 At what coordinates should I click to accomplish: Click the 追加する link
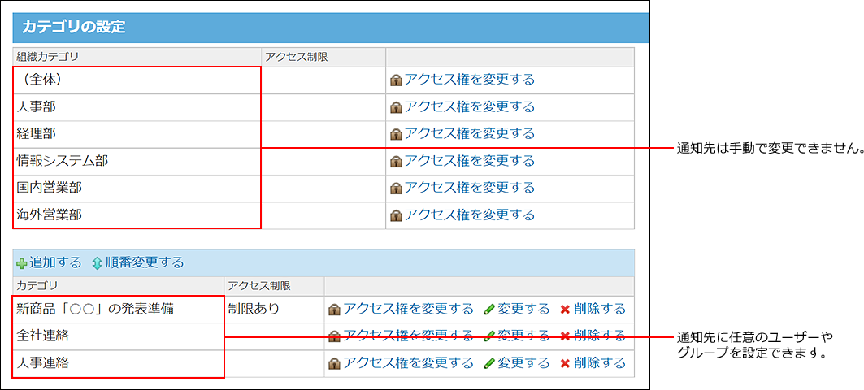click(55, 262)
